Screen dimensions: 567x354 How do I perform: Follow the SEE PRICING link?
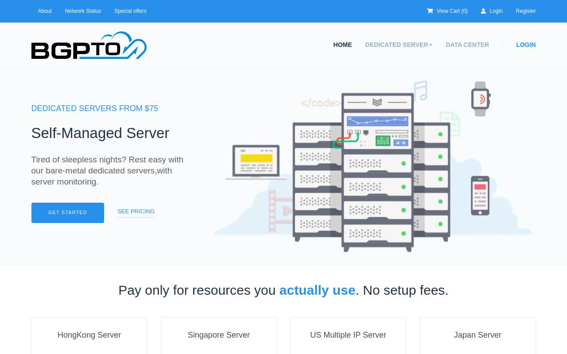[x=136, y=212]
